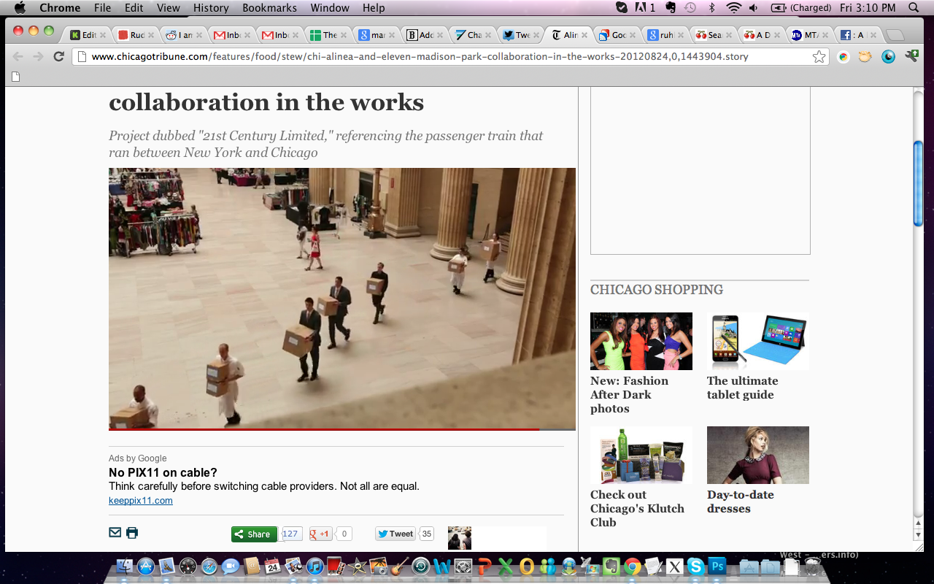Open the History menu in menu bar
Image resolution: width=934 pixels, height=584 pixels.
pos(211,8)
